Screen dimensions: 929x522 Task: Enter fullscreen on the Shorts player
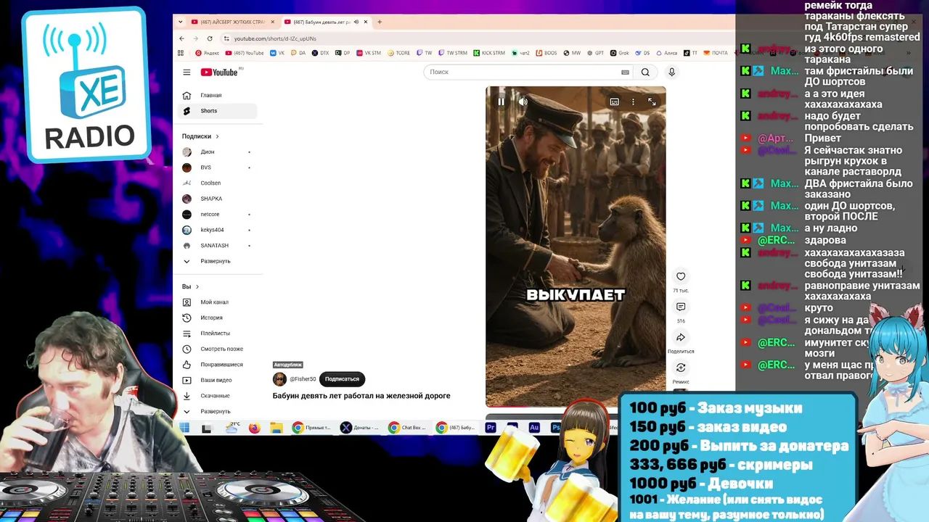coord(652,101)
